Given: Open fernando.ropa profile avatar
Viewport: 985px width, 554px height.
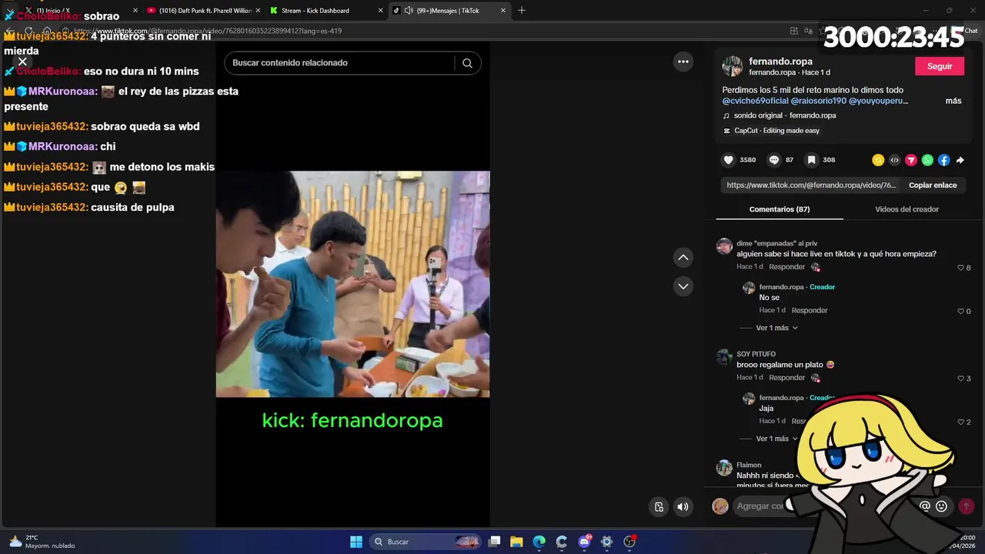Looking at the screenshot, I should (x=732, y=66).
